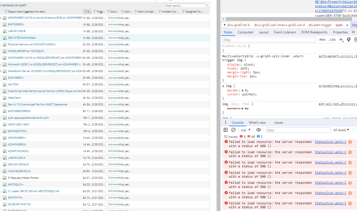Select the Console drawer tab
The width and height of the screenshot is (357, 211).
click(x=238, y=123)
